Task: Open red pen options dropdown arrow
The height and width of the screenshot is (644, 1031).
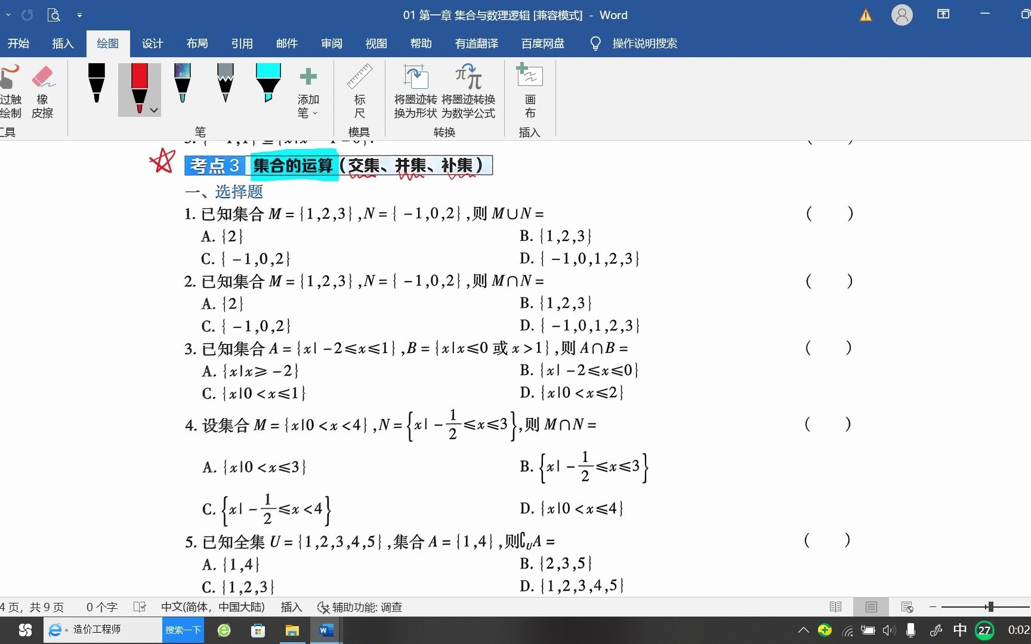Action: click(x=154, y=110)
